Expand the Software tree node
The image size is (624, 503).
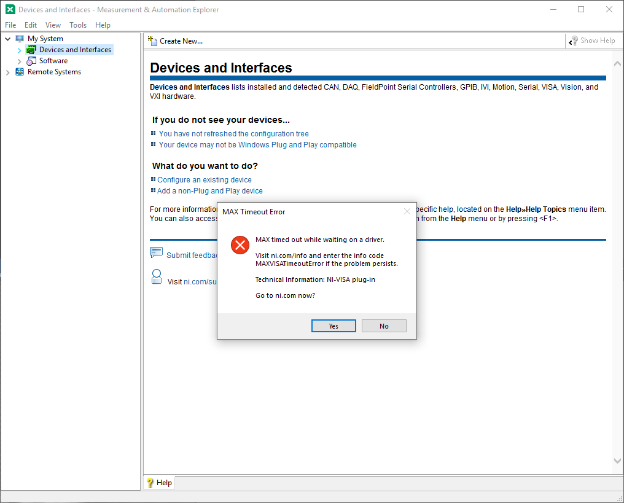(x=19, y=61)
